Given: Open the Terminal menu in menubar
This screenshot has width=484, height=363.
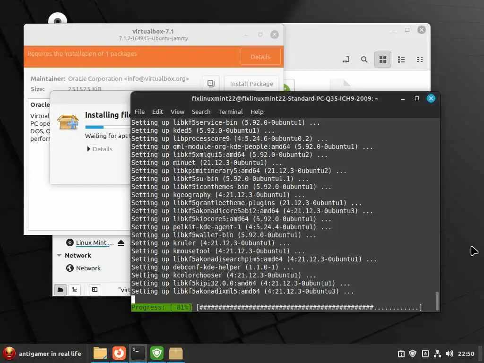Looking at the screenshot, I should [230, 112].
